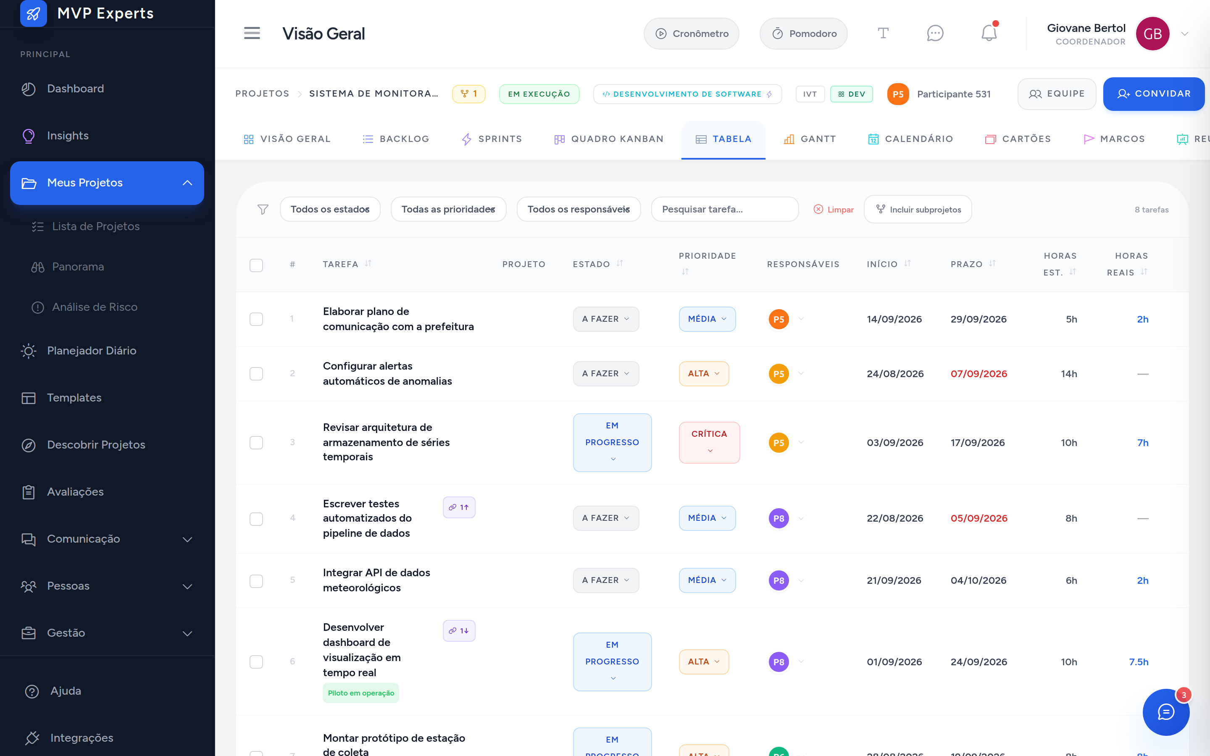Expand the Comunicação sidebar section

point(107,539)
